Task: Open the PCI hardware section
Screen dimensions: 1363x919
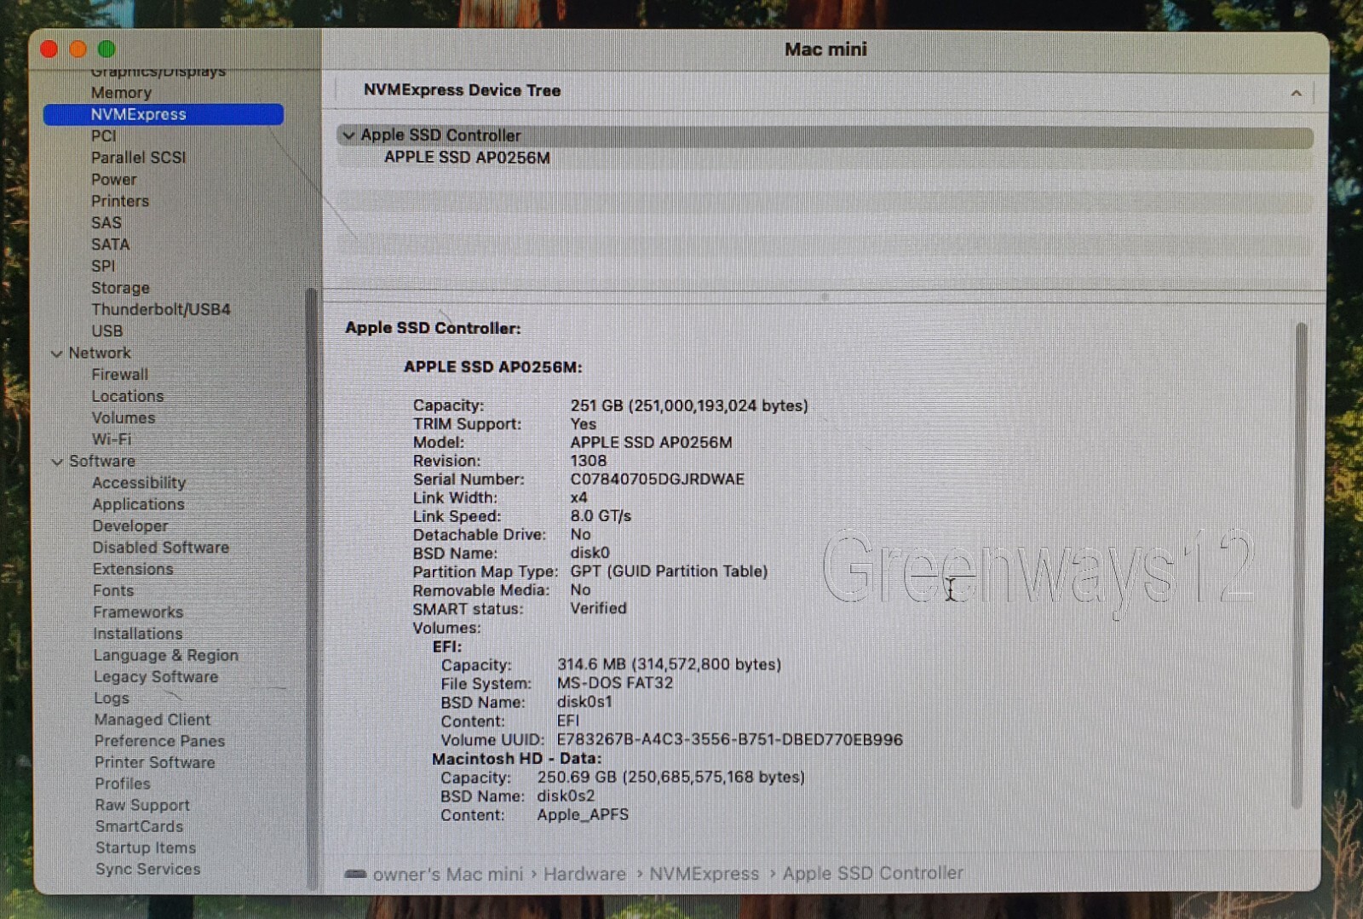Action: (x=103, y=136)
